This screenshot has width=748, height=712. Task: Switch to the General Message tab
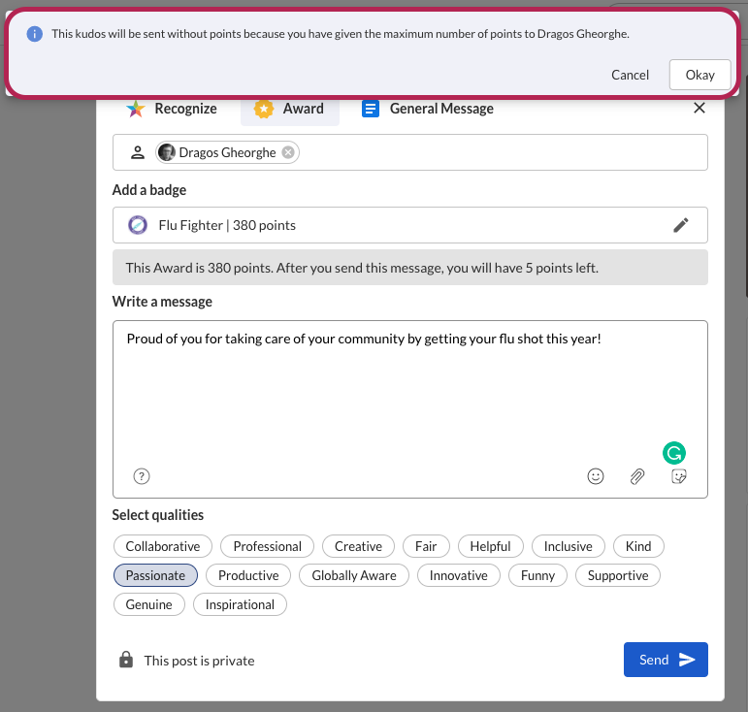click(428, 109)
